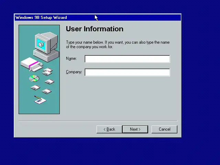Cancel the Windows 98 setup

164,129
